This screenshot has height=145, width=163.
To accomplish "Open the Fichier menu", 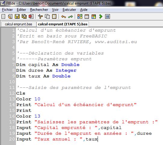I will click(x=7, y=10).
